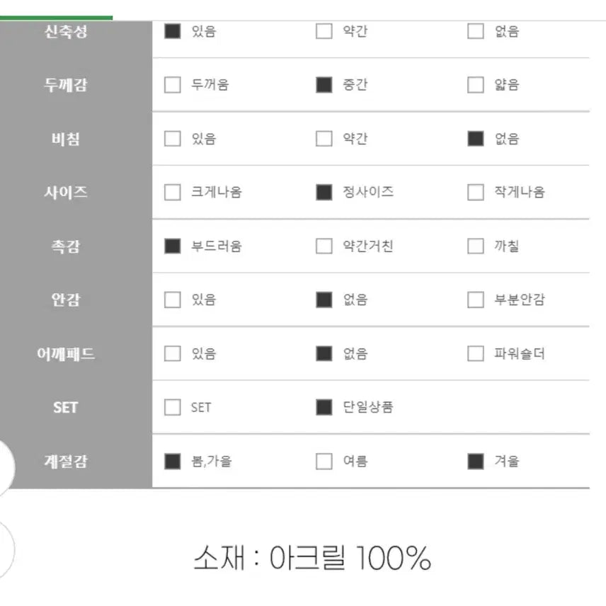Click the 계절감 row label
This screenshot has height=606, width=606.
click(65, 462)
